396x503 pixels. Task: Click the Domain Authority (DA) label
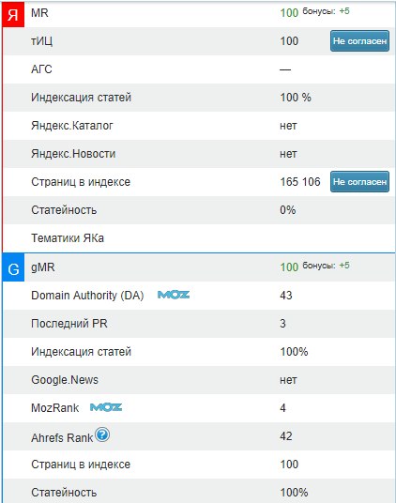coord(87,296)
